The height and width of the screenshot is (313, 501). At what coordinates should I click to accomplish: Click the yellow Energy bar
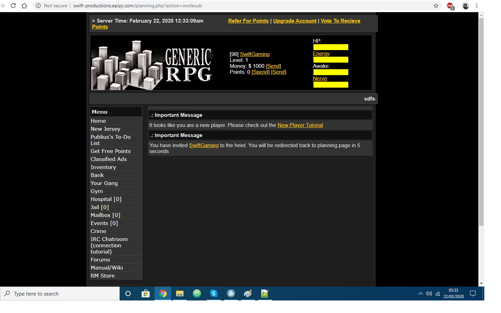pyautogui.click(x=331, y=60)
